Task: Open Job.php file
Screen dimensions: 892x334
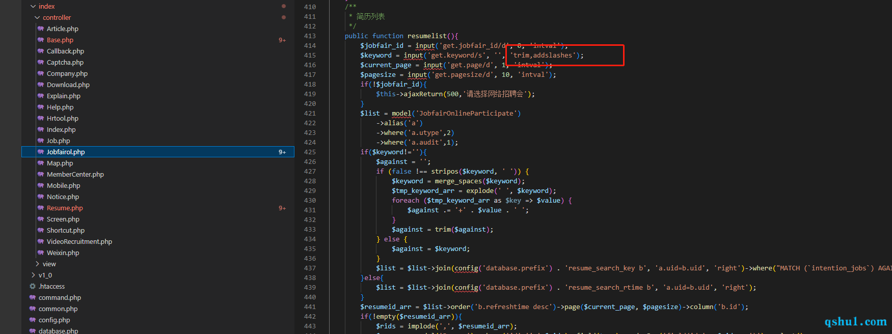Action: (59, 141)
